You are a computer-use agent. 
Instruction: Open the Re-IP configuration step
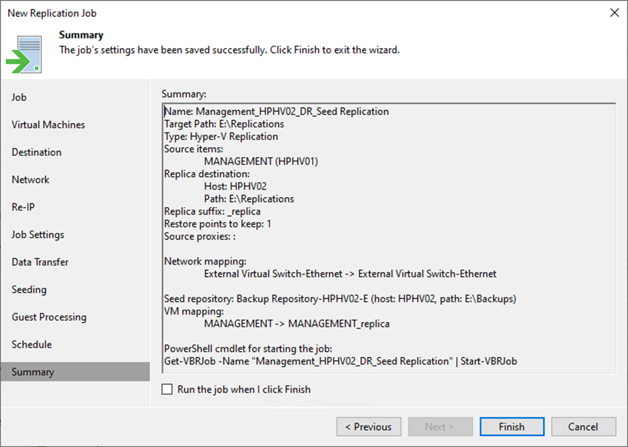point(23,206)
